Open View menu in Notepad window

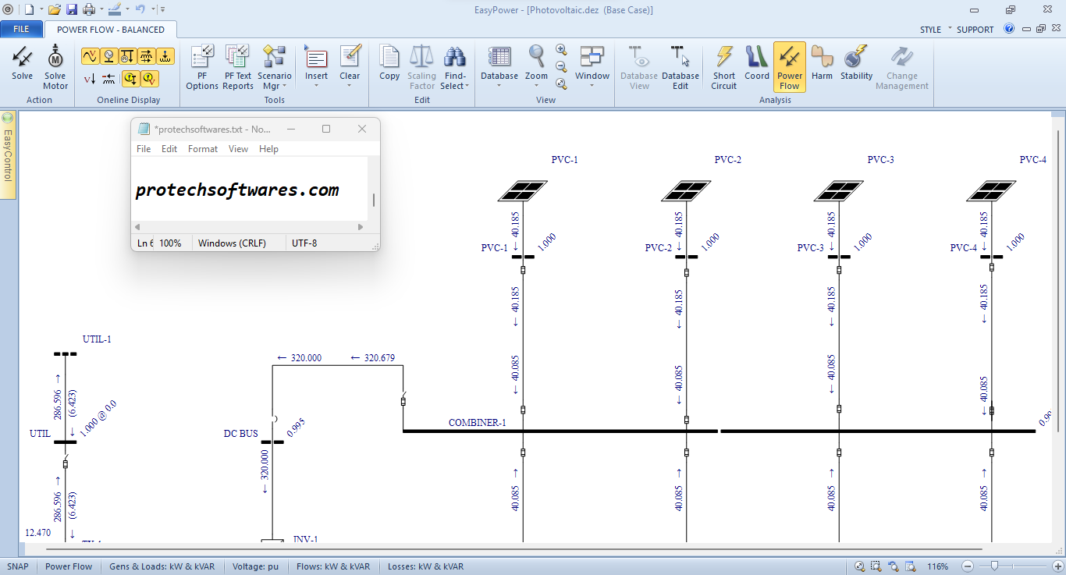[x=238, y=149]
